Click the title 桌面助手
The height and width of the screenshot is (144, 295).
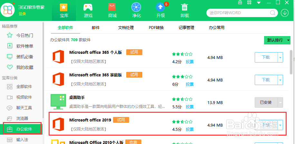tap(77, 97)
